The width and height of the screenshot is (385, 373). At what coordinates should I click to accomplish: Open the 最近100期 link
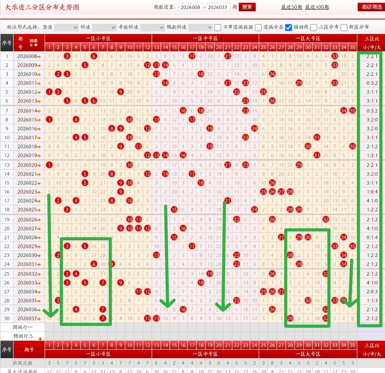point(317,7)
